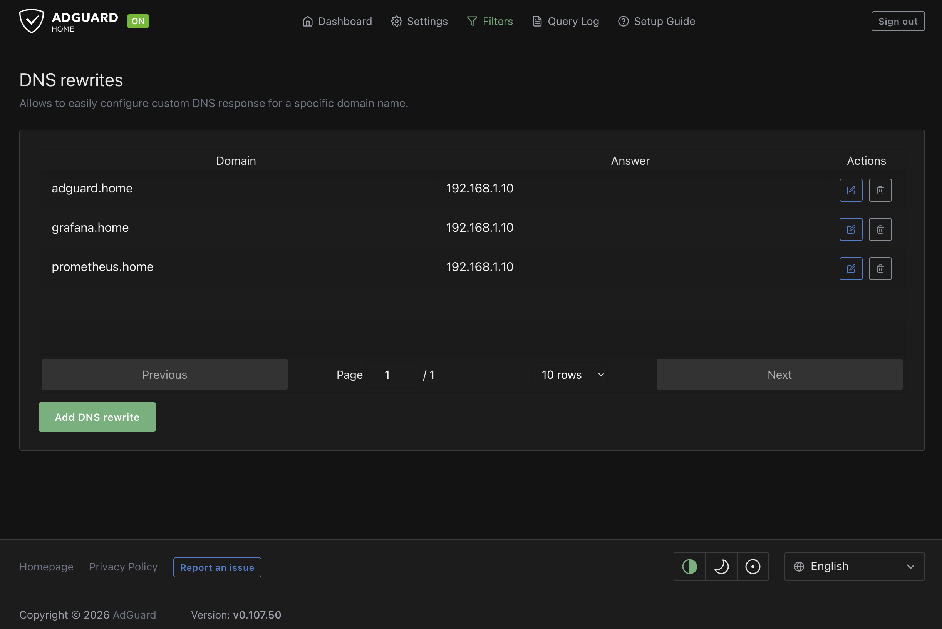Edit the adguard.home rewrite entry
Screen dimensions: 942x629
coord(850,190)
